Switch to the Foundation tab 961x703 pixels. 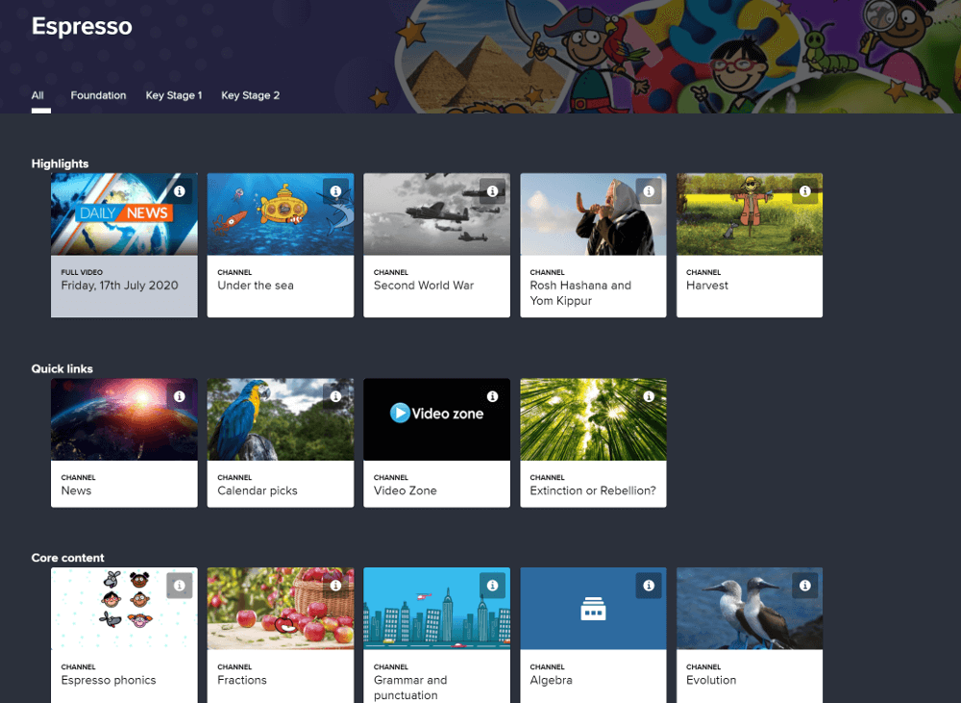(98, 96)
